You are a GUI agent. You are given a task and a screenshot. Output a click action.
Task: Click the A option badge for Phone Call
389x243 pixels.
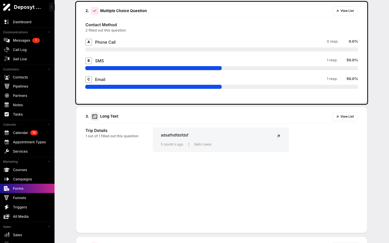pos(89,42)
